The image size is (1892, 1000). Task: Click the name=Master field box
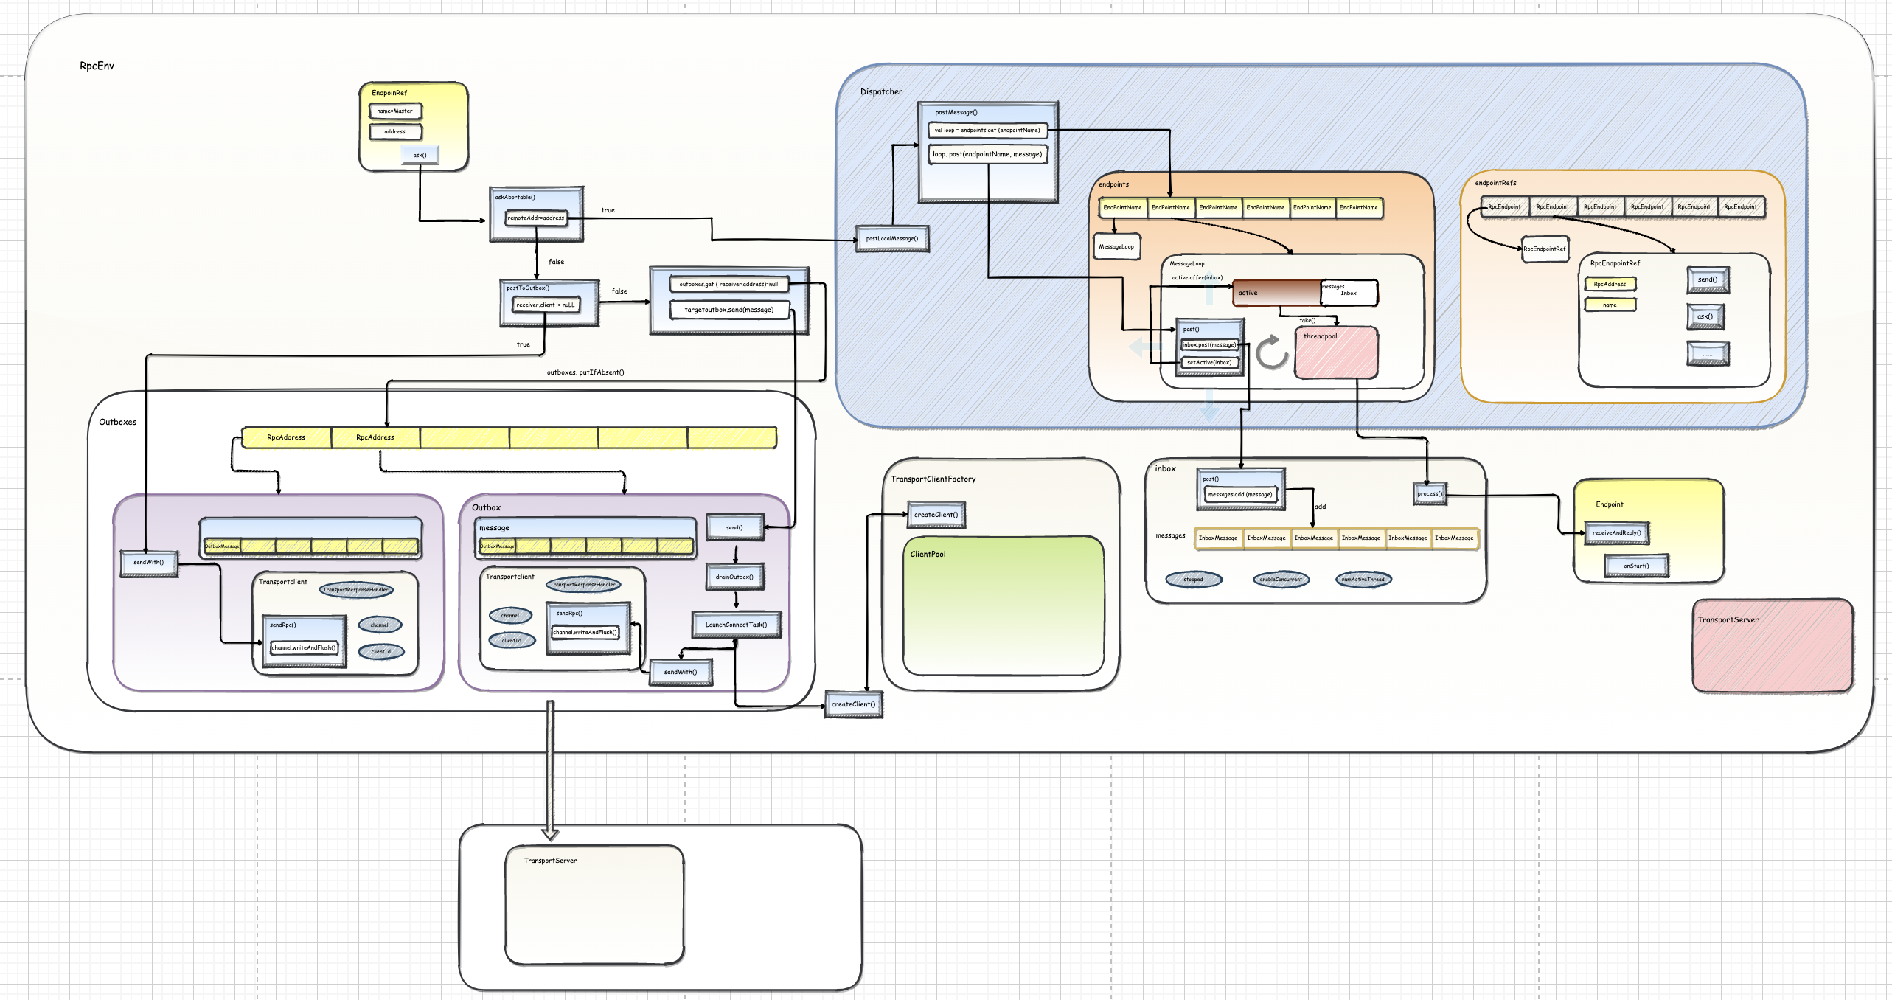[x=395, y=111]
